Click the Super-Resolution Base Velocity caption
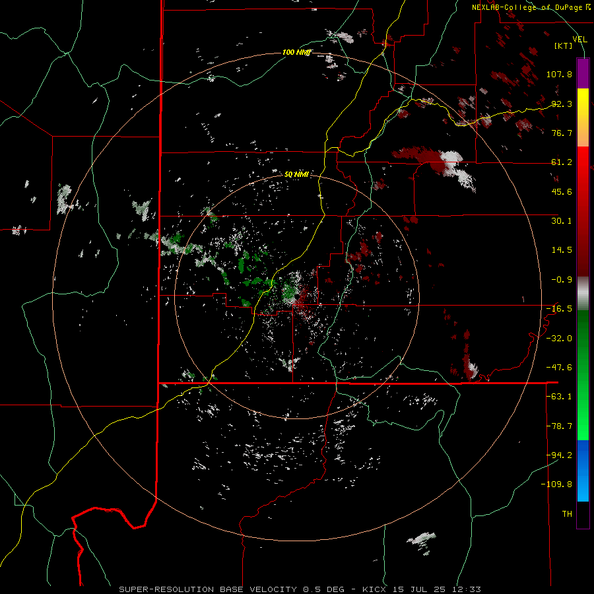The width and height of the screenshot is (594, 594). point(300,589)
